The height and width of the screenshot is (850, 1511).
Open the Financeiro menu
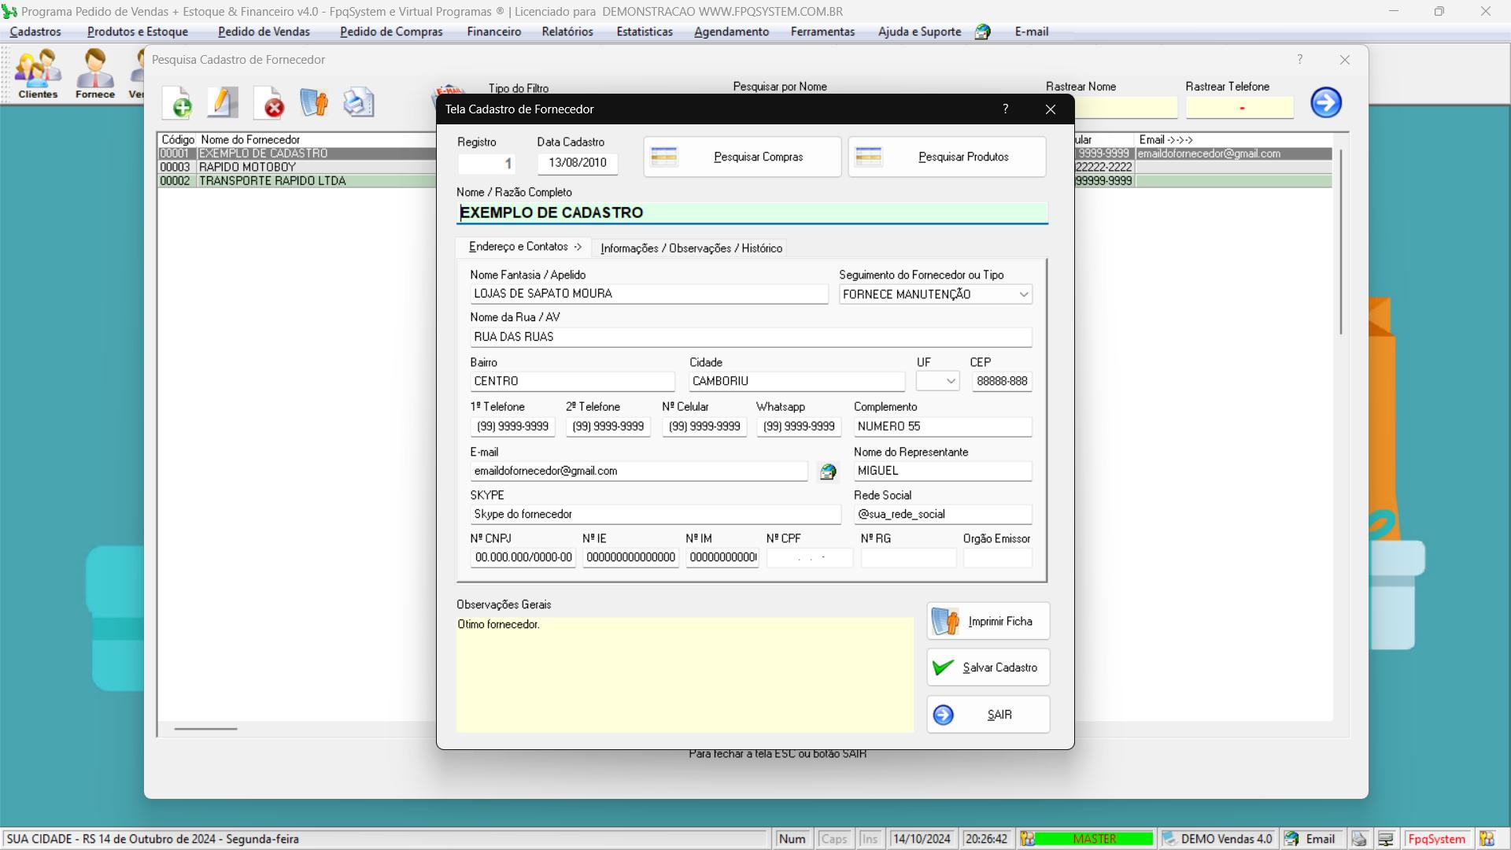[493, 32]
